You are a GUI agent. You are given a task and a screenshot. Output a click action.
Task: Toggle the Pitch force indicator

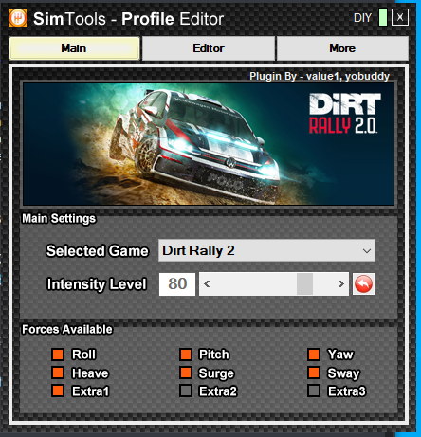tap(186, 355)
